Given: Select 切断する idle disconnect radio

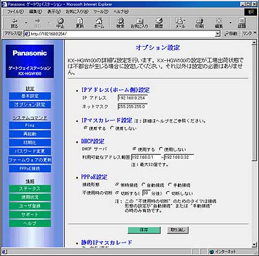Looking at the screenshot, I should (117, 193).
